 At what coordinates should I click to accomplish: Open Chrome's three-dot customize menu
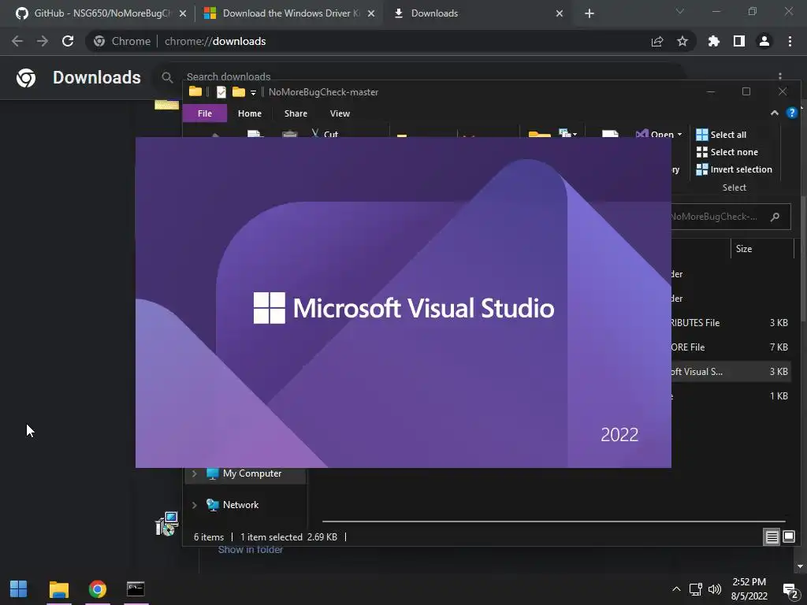[790, 41]
